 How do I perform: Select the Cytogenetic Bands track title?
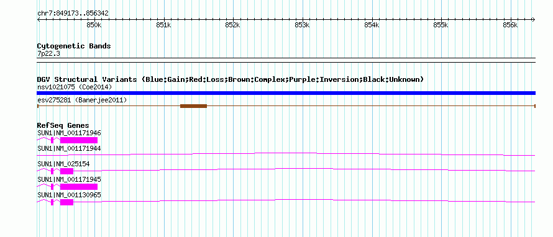[74, 46]
